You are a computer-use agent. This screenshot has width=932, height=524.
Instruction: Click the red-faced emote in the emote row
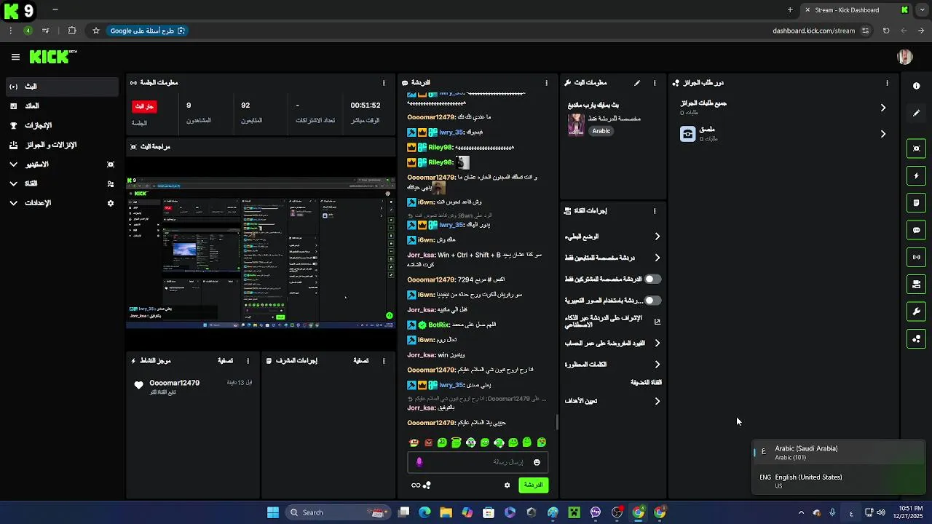pyautogui.click(x=428, y=442)
